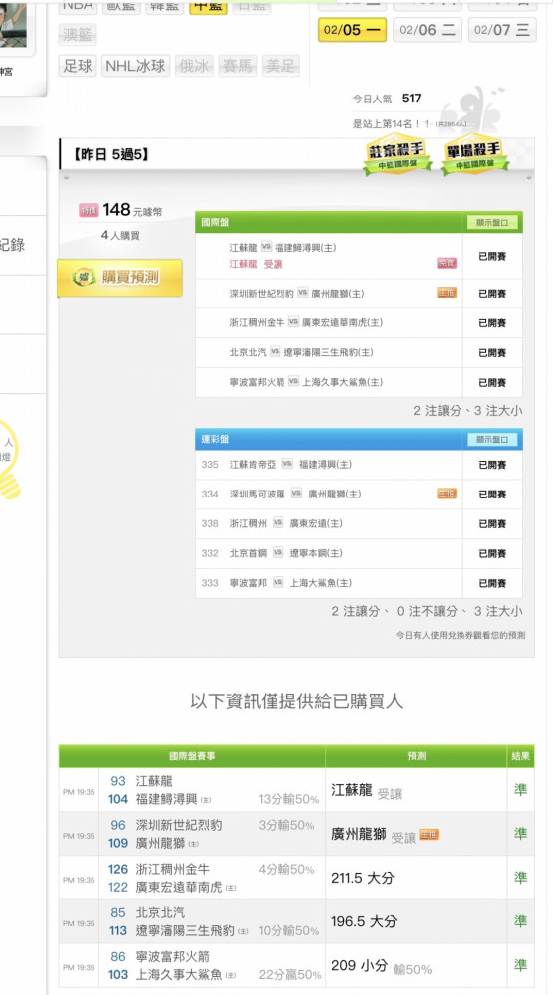Click the 主推 tag next to 廣州龍獅 受讓 prediction
Screen dimensions: 553x995
click(429, 835)
